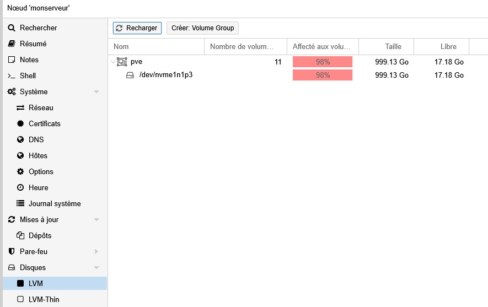
Task: Open the Journal système menu entry
Action: click(55, 204)
